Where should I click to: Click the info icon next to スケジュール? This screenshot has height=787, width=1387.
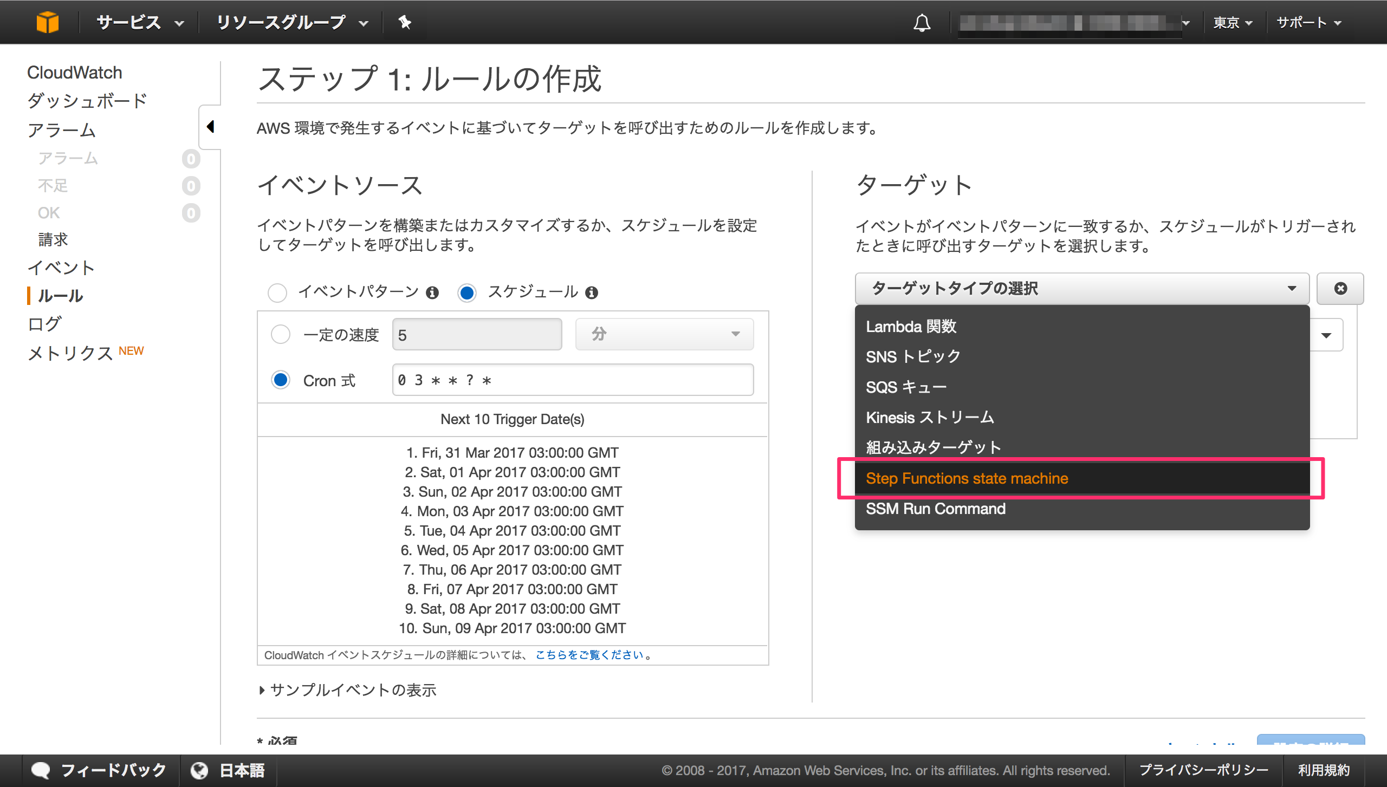point(592,292)
